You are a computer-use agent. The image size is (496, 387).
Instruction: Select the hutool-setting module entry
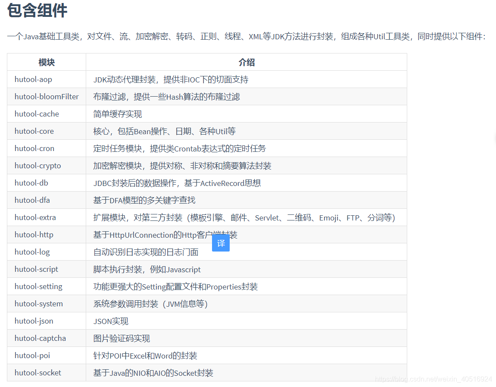point(38,286)
